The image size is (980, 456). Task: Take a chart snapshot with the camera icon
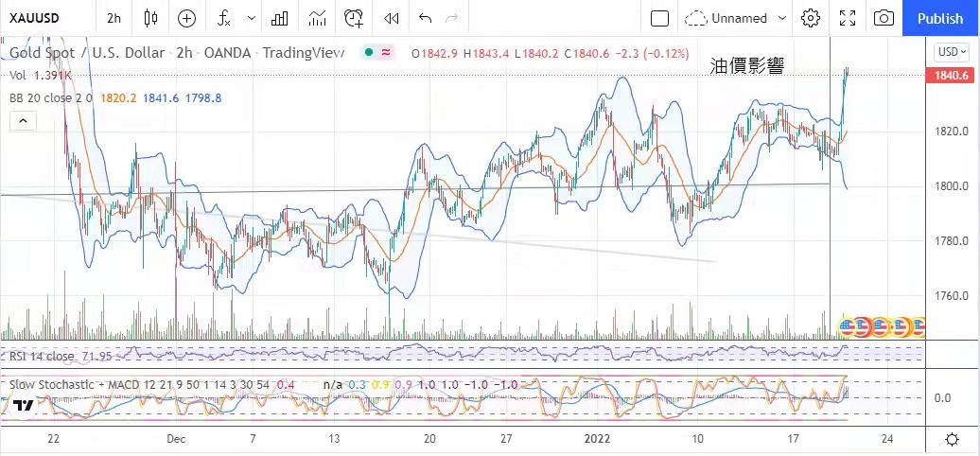(x=883, y=18)
